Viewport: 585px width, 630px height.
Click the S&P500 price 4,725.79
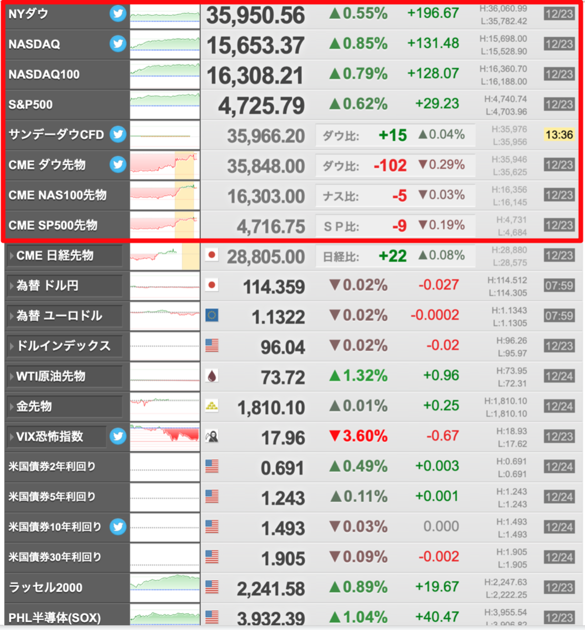click(x=262, y=106)
